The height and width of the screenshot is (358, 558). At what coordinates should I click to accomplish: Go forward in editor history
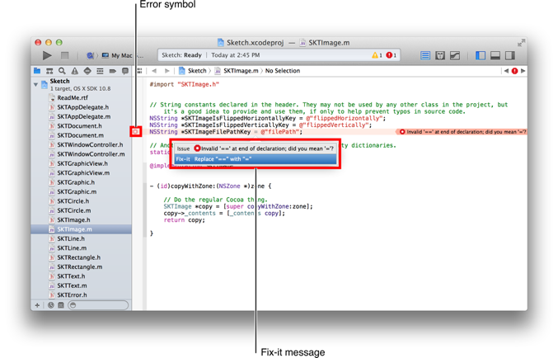pyautogui.click(x=166, y=71)
